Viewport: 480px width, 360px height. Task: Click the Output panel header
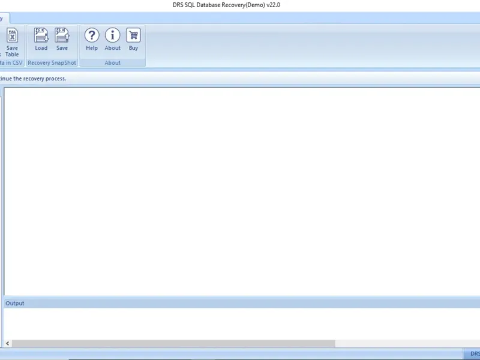242,303
